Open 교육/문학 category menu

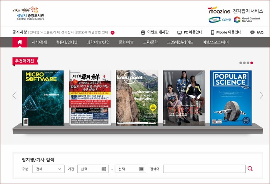(x=150, y=42)
